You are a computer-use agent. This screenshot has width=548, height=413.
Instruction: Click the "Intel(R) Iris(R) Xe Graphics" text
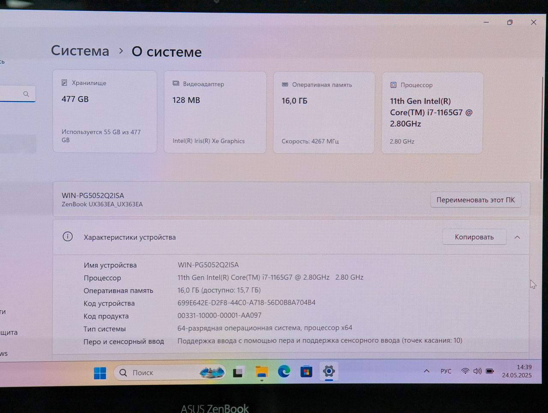(208, 141)
